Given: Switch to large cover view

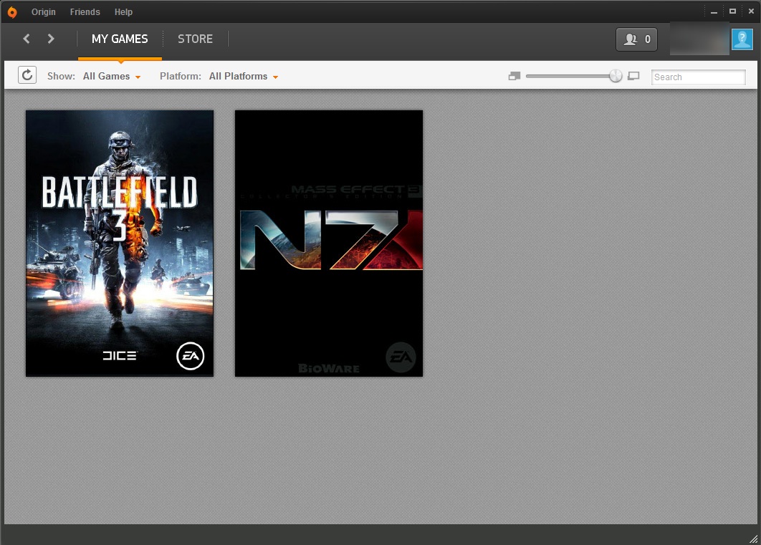Looking at the screenshot, I should [x=633, y=75].
